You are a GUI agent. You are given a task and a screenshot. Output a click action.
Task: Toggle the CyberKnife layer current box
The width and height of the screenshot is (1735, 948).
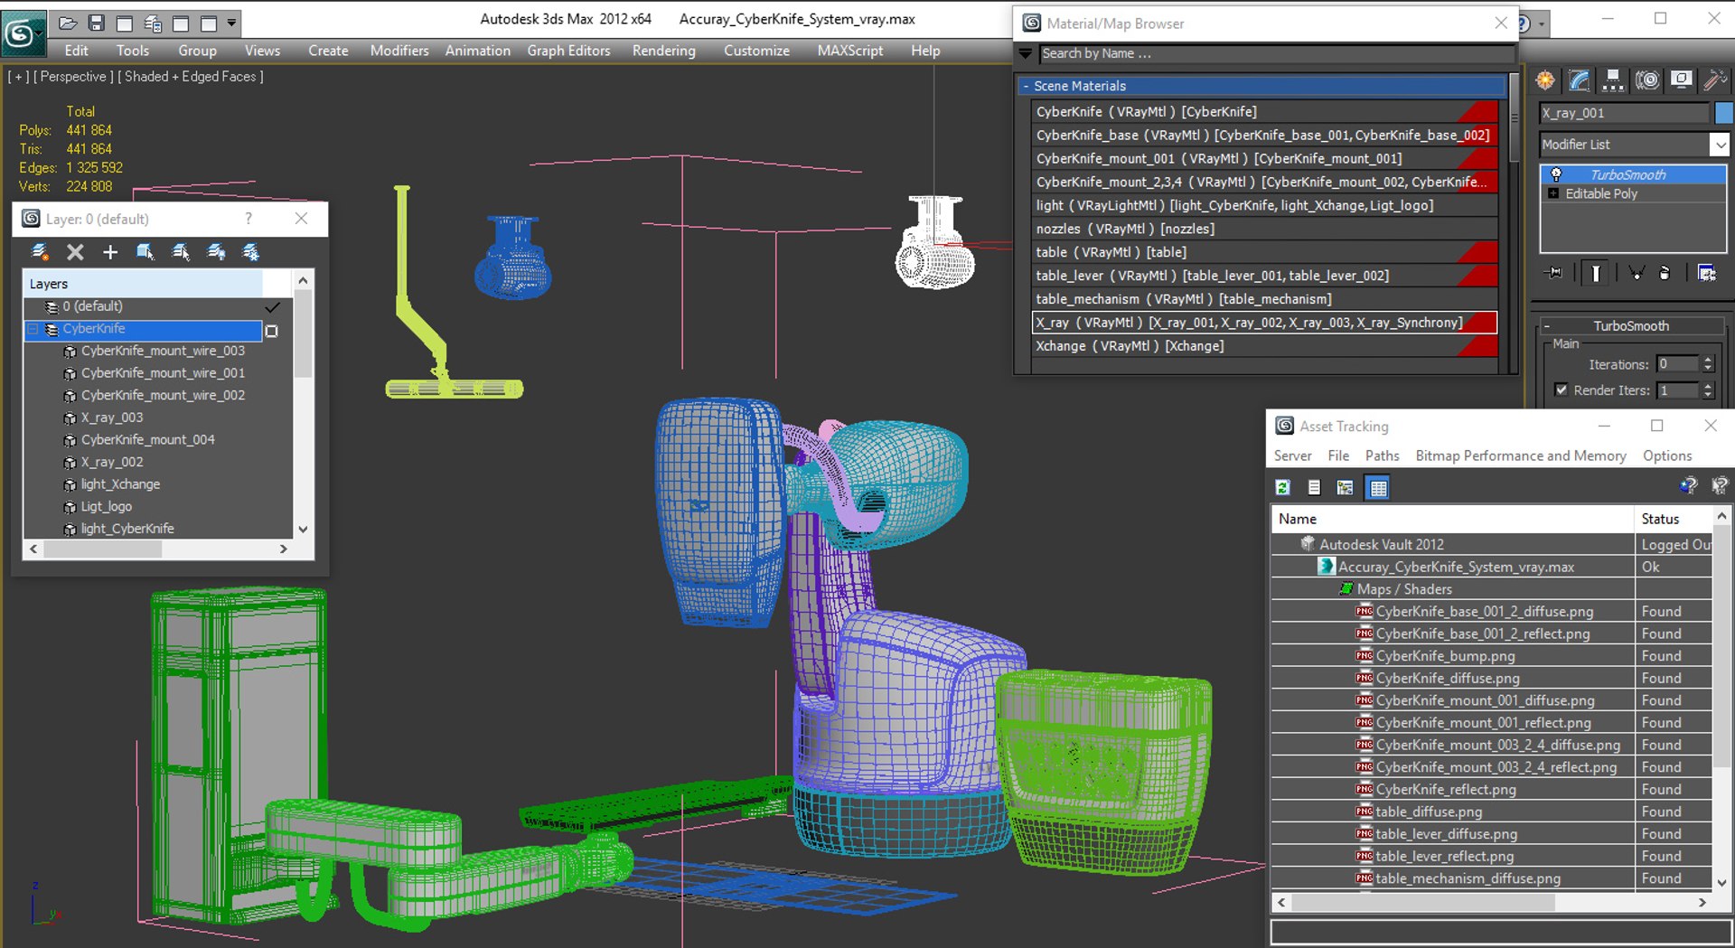click(272, 331)
